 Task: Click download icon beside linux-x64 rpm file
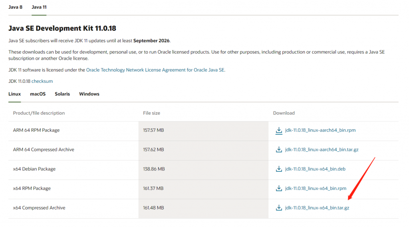[279, 188]
